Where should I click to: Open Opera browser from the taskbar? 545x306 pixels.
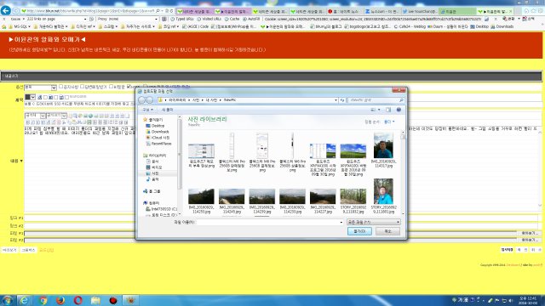point(77,300)
